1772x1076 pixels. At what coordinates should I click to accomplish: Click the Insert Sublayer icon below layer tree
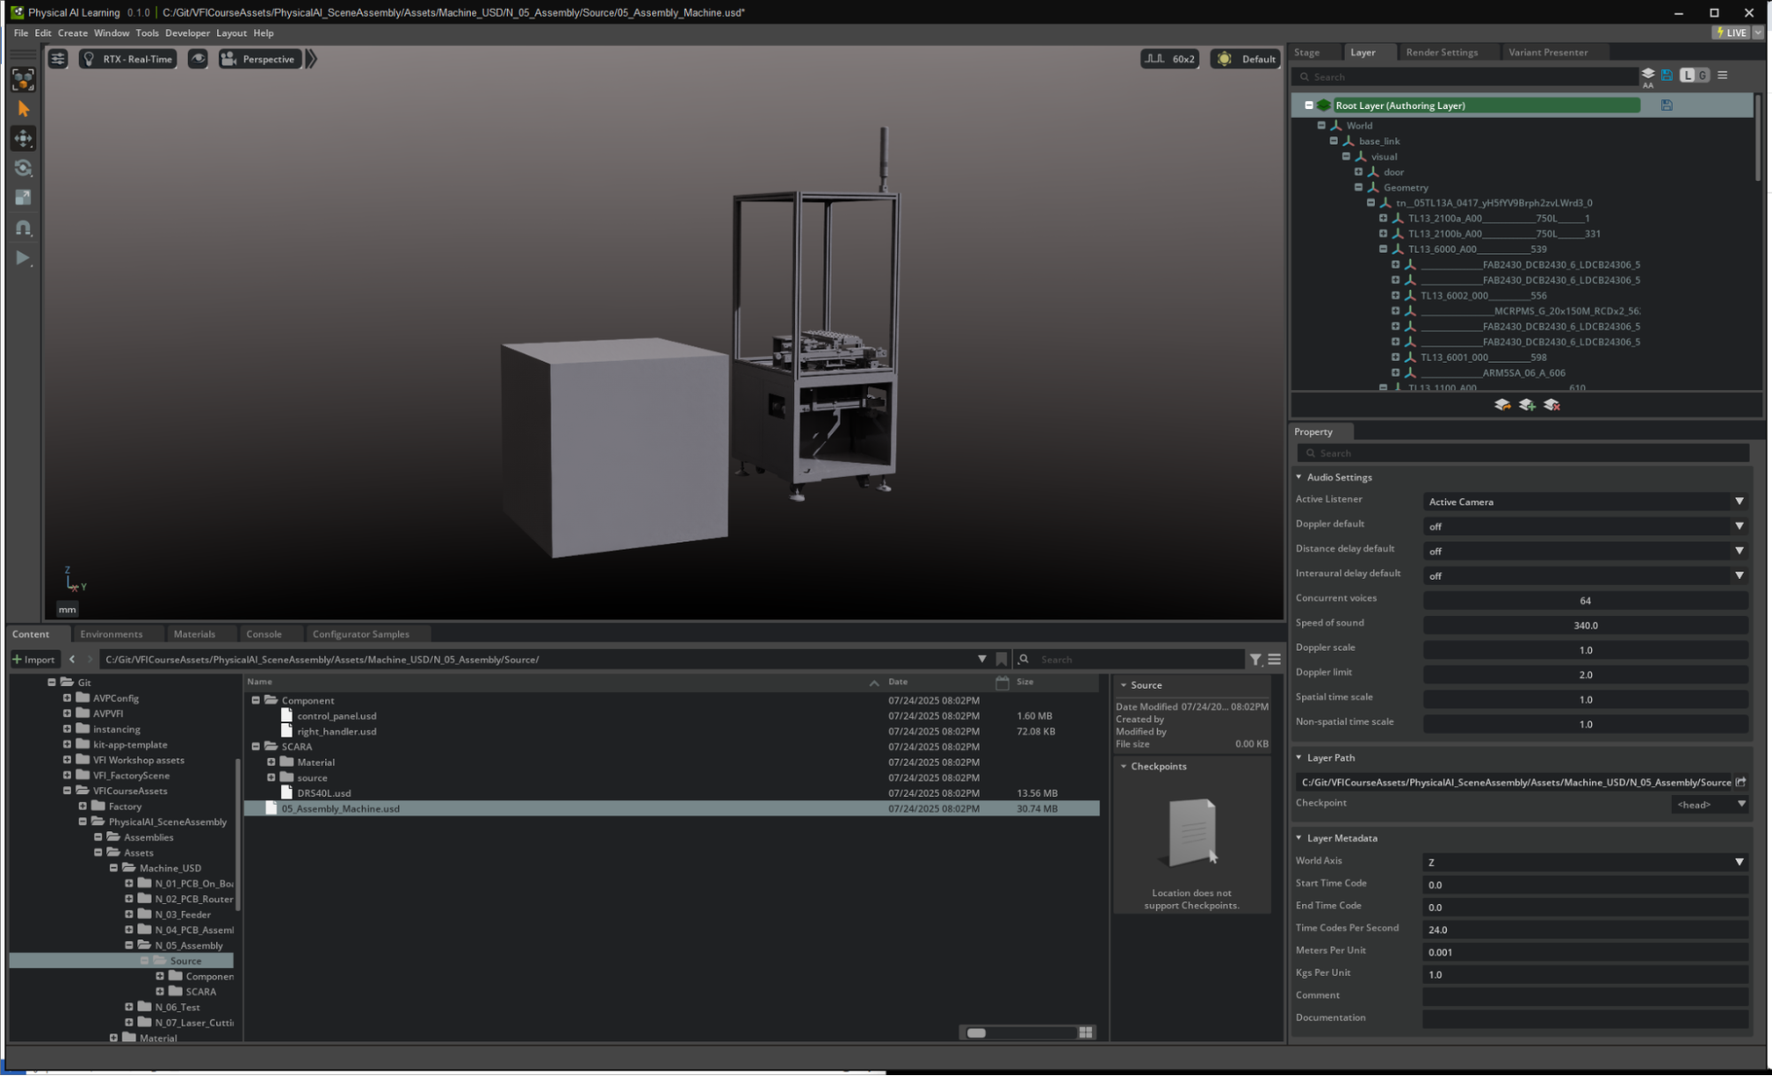click(x=1502, y=405)
